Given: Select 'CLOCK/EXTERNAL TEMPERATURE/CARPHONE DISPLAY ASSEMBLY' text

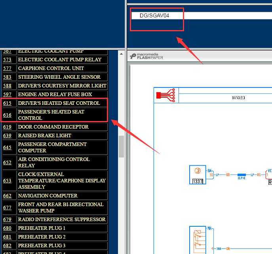Looking at the screenshot, I should [62, 181].
